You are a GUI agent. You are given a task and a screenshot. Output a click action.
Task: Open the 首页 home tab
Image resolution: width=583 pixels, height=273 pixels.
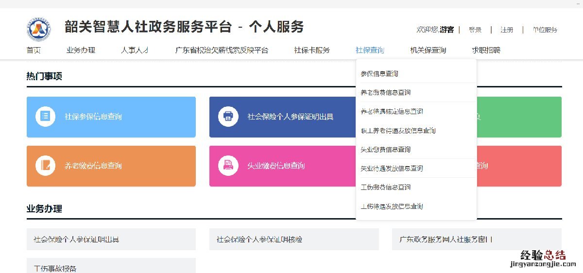click(x=34, y=50)
